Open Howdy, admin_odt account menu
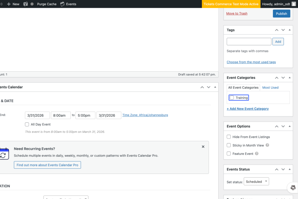The height and width of the screenshot is (199, 298). 279,4
